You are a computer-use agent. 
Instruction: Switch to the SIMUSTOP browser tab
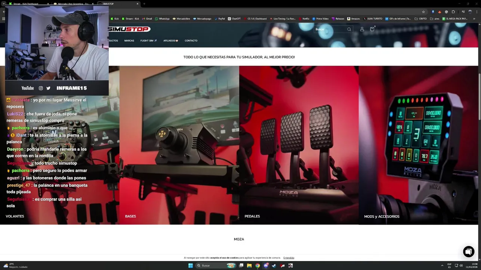(x=118, y=4)
